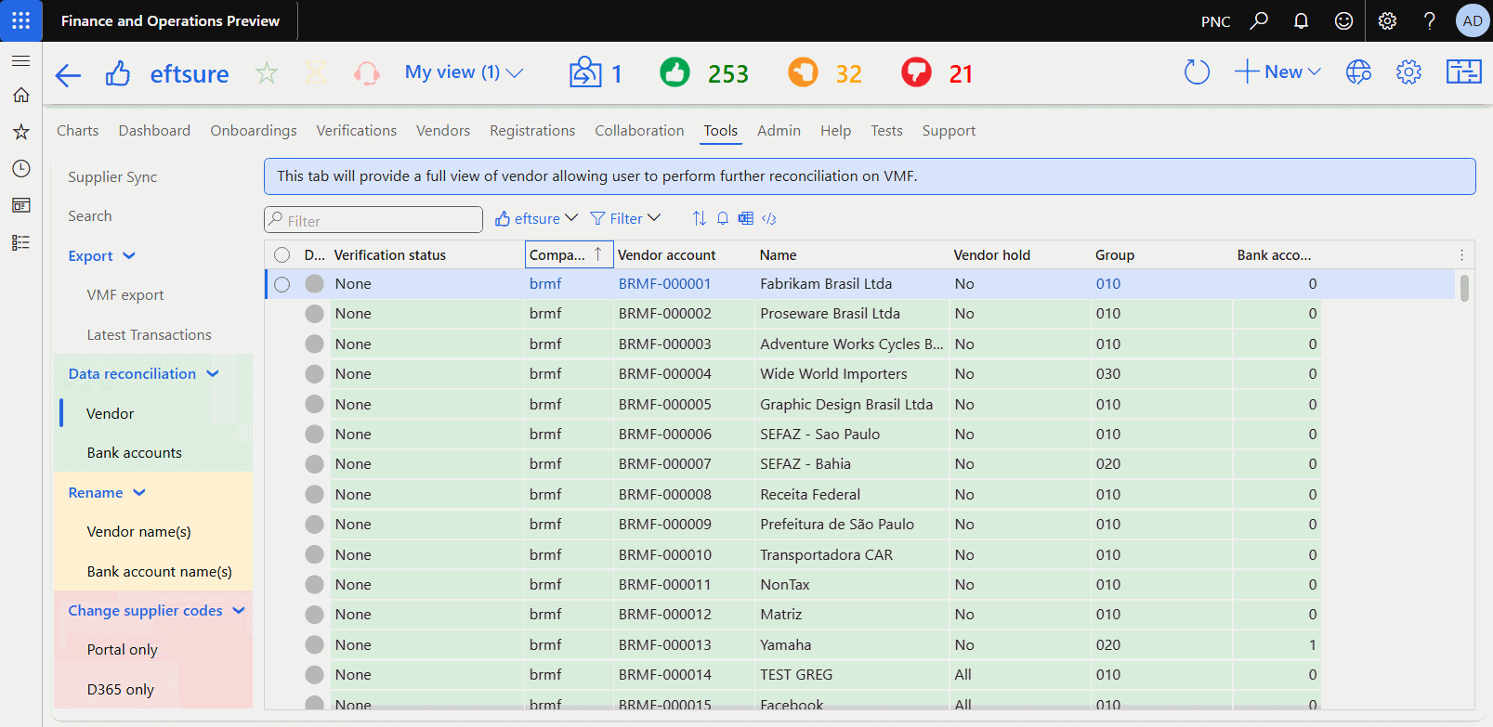This screenshot has height=727, width=1493.
Task: Open Supplier Sync in the side menu
Action: pyautogui.click(x=112, y=176)
